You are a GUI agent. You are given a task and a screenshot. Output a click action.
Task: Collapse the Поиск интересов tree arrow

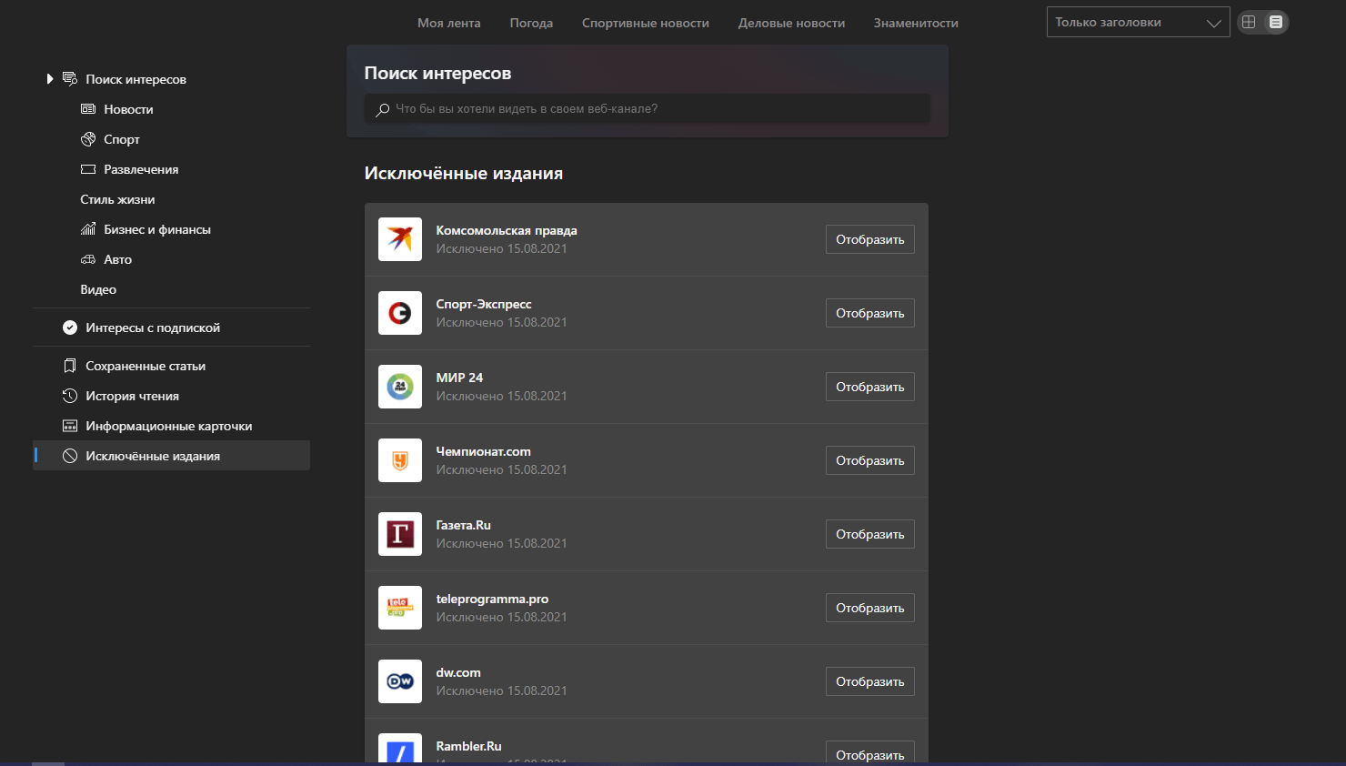[50, 79]
